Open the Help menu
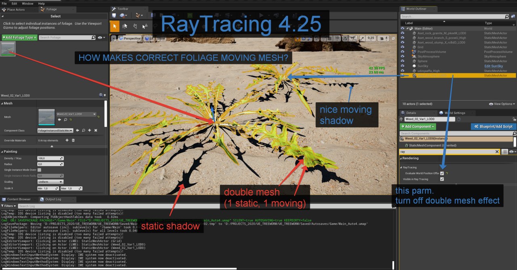Image resolution: width=517 pixels, height=270 pixels. pyautogui.click(x=41, y=4)
